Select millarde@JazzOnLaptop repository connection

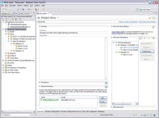coord(18,24)
